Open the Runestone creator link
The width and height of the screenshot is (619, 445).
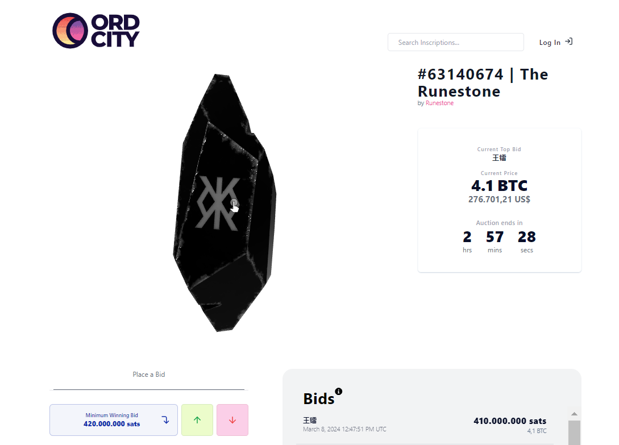(x=439, y=103)
